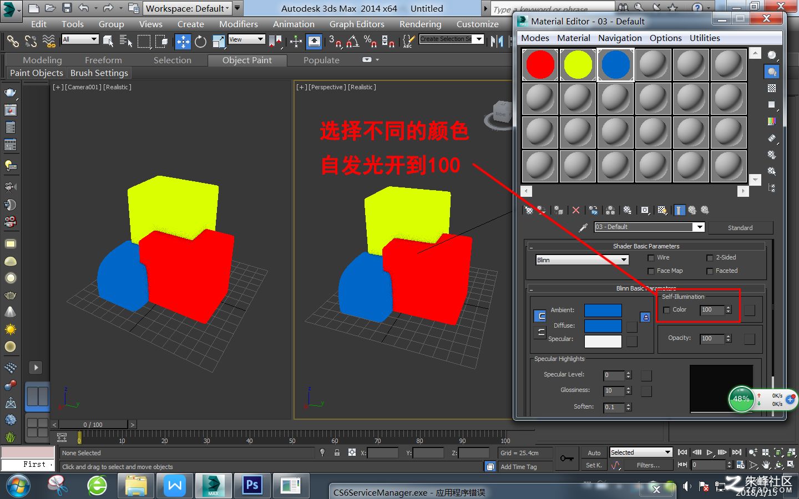Click the selection lock toggle in status bar

[x=337, y=452]
